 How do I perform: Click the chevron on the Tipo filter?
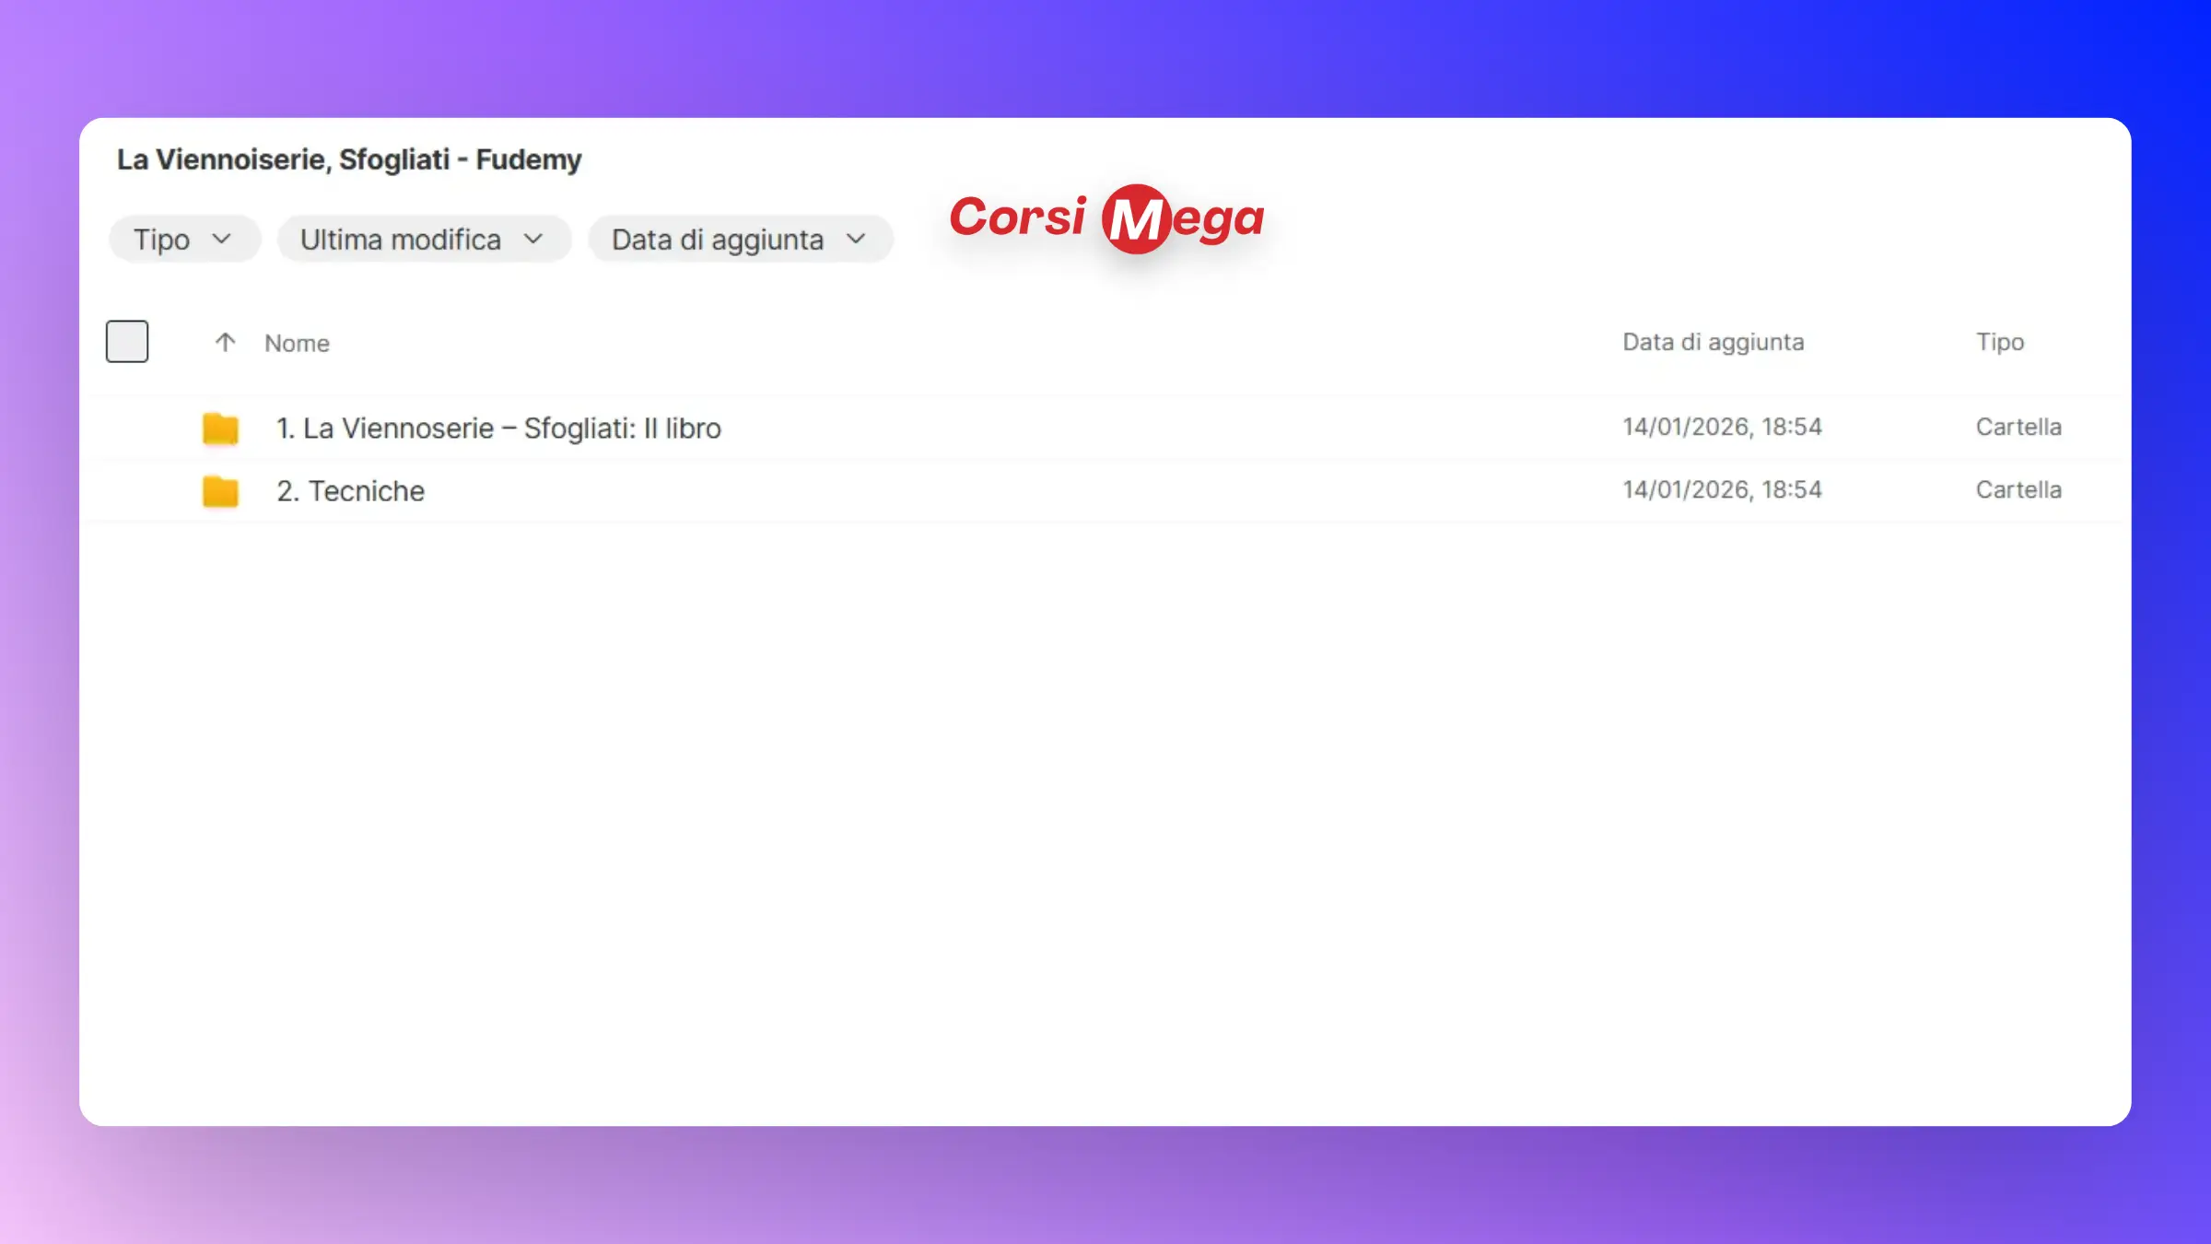tap(221, 240)
